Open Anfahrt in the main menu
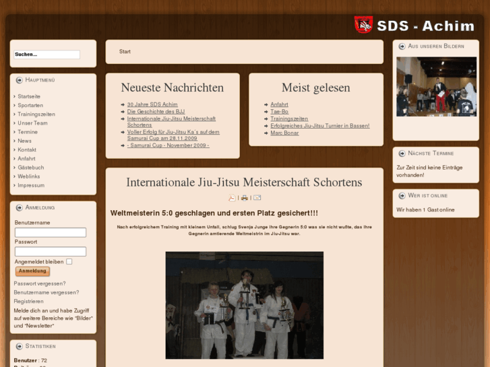Viewport: 490px width, 367px height. point(26,159)
